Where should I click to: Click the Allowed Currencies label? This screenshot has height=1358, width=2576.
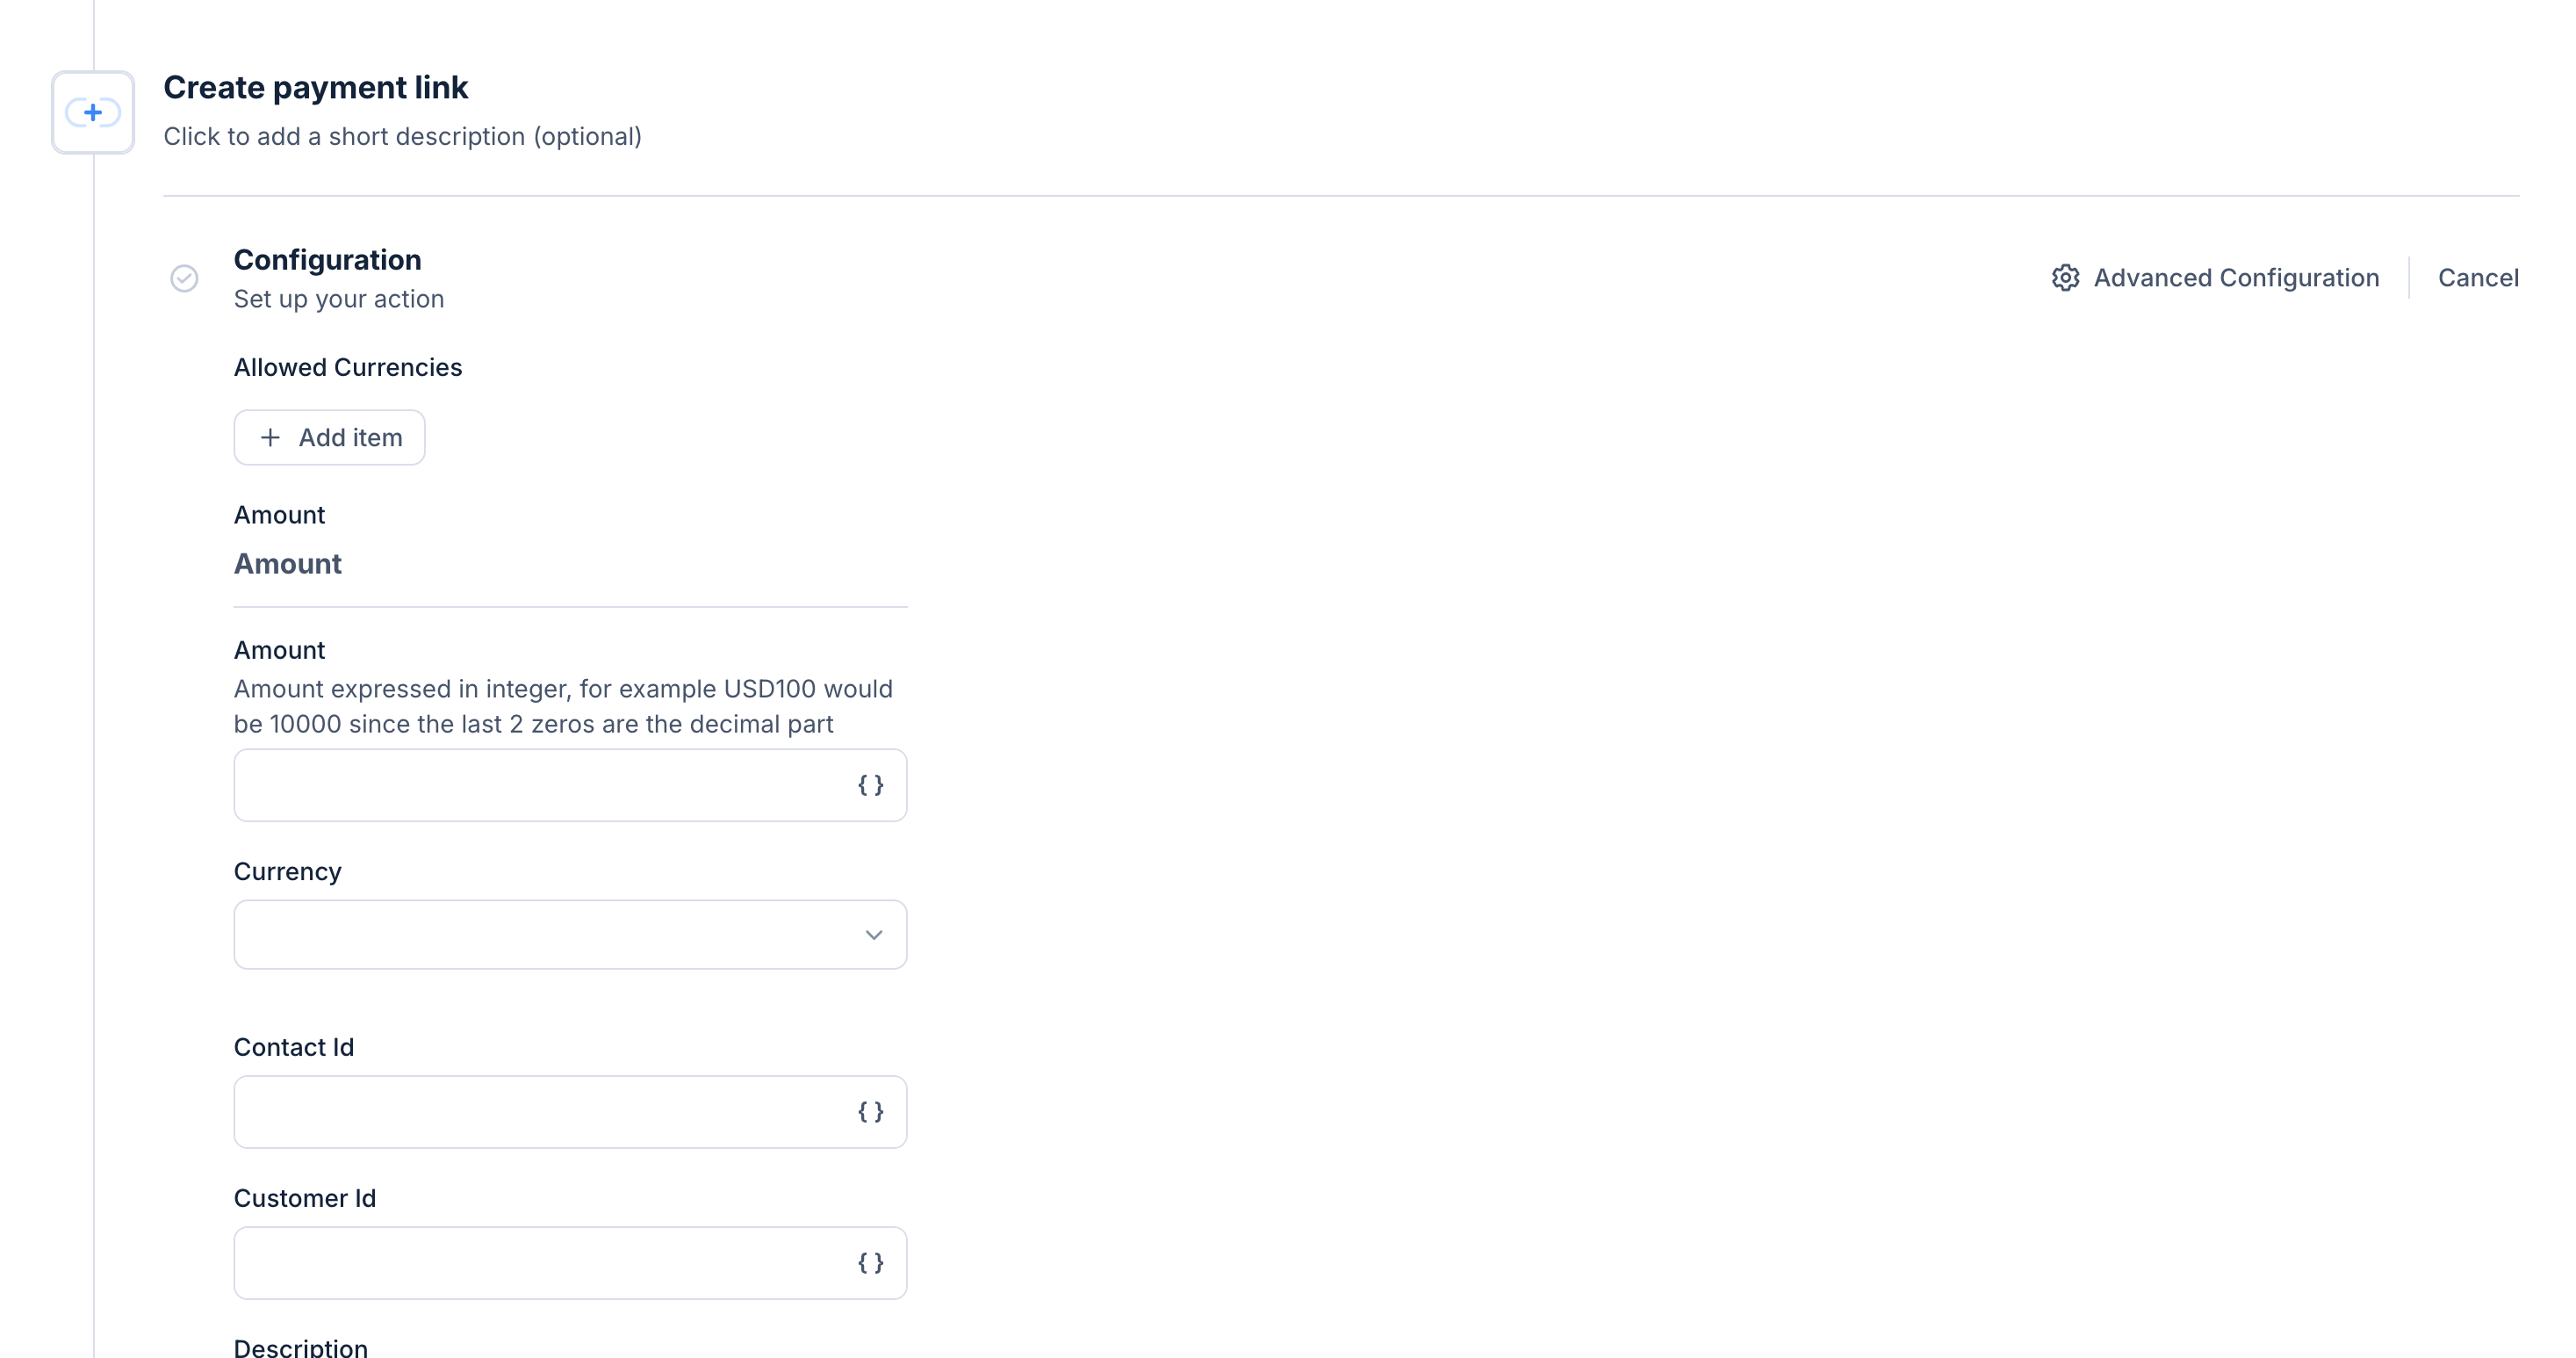coord(347,367)
